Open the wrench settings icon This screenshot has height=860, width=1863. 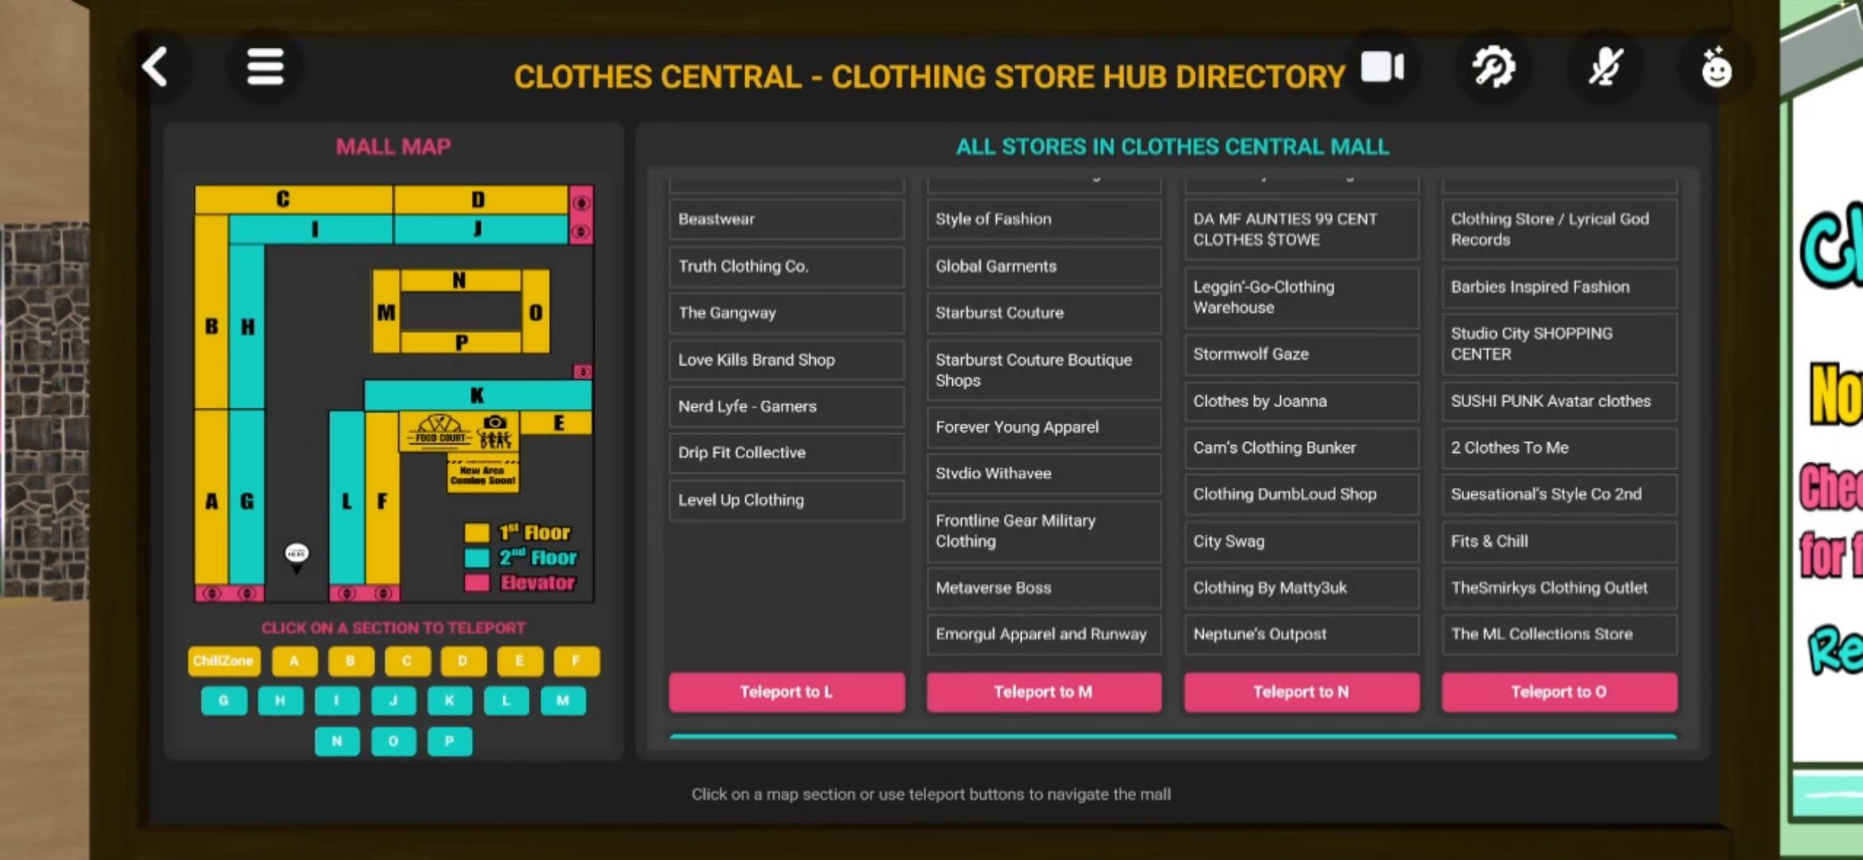(x=1494, y=67)
